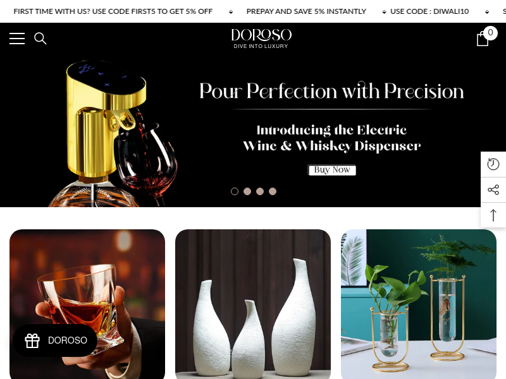Select the first carousel slide dot
Screen dimensions: 506x379
click(x=235, y=191)
